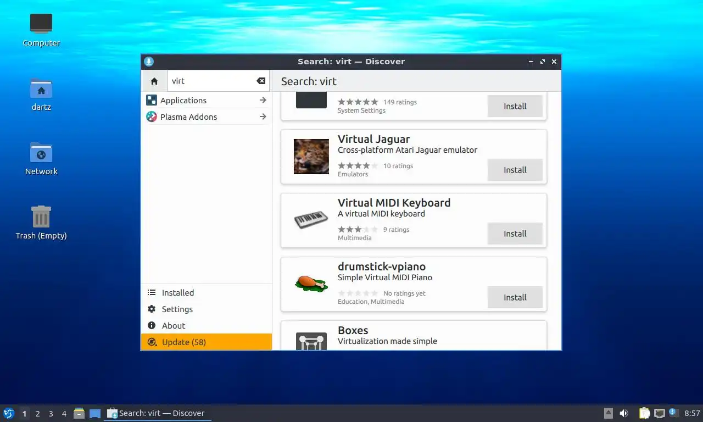Open the drumstick-vpiano title
Image resolution: width=703 pixels, height=422 pixels.
[x=382, y=266]
